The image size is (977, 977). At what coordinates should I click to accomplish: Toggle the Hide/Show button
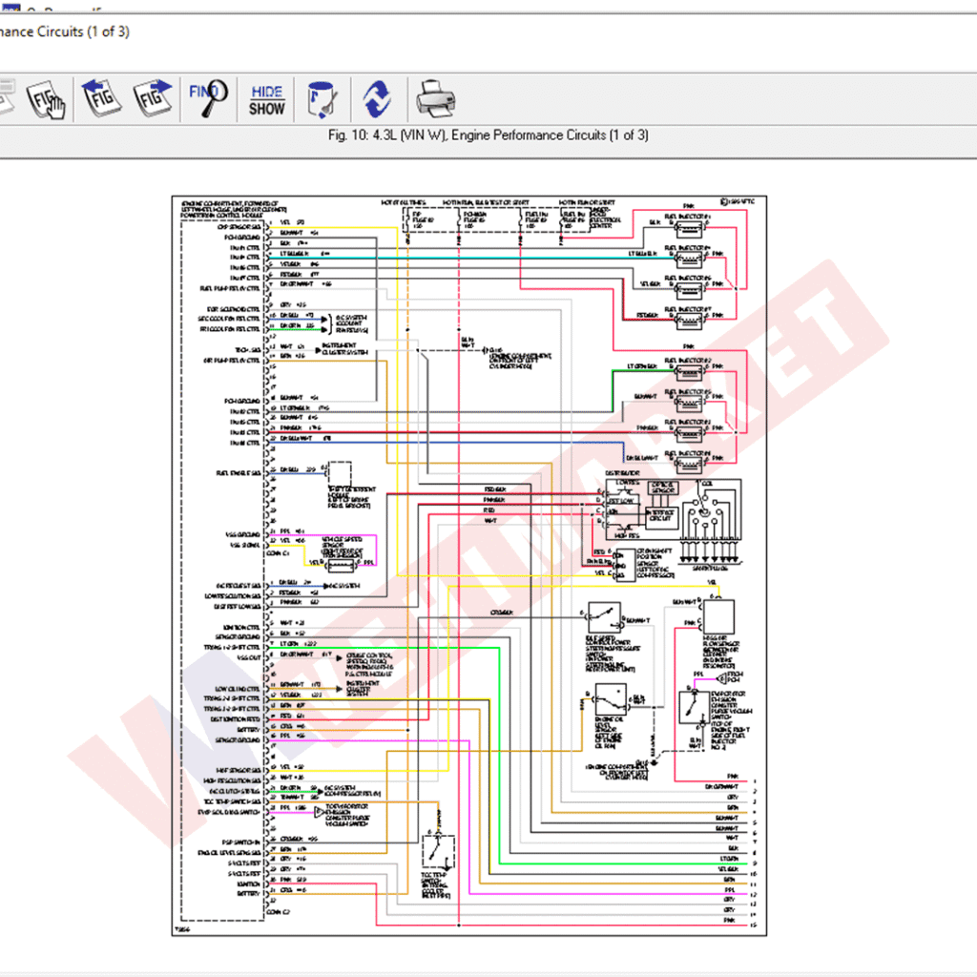coord(267,99)
